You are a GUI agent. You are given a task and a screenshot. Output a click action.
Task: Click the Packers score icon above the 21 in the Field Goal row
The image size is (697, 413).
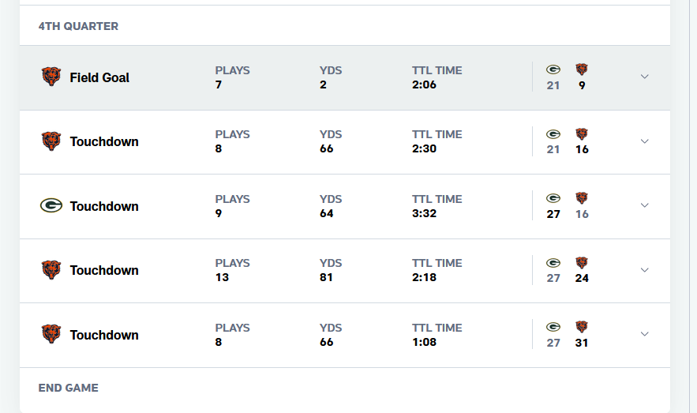553,69
